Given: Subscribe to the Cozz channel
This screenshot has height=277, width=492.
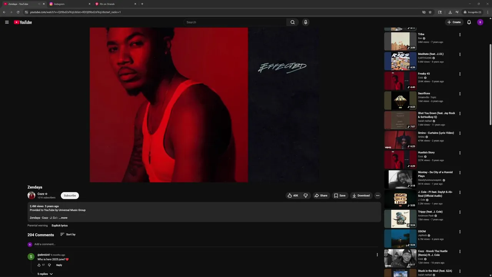Looking at the screenshot, I should tap(70, 195).
